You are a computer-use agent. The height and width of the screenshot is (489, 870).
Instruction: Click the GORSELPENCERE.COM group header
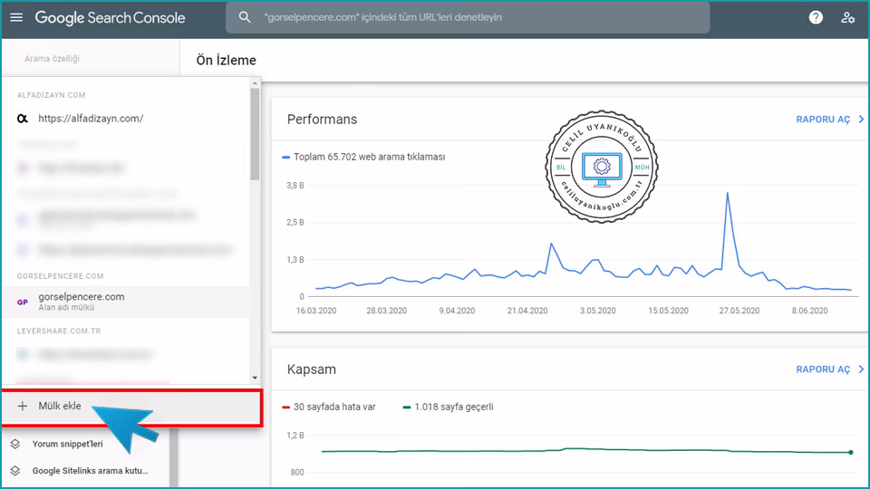pyautogui.click(x=60, y=276)
